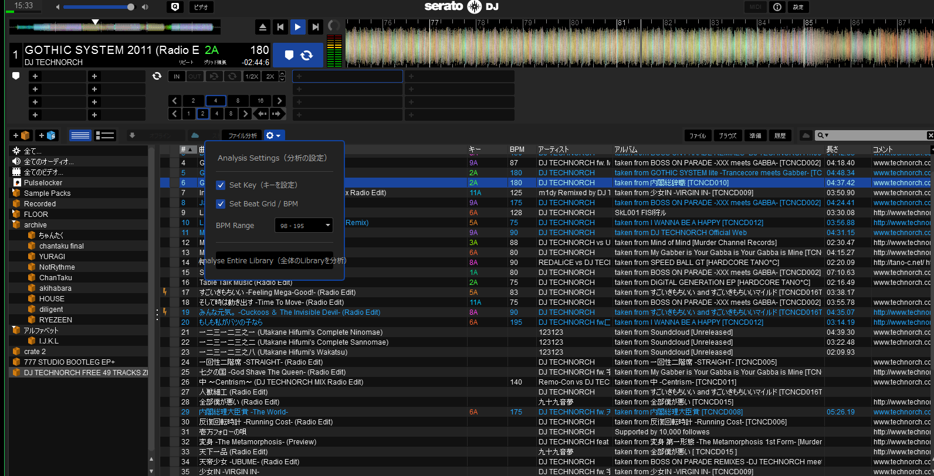The height and width of the screenshot is (476, 934).
Task: Click the offline download arrow icon
Action: coord(133,135)
